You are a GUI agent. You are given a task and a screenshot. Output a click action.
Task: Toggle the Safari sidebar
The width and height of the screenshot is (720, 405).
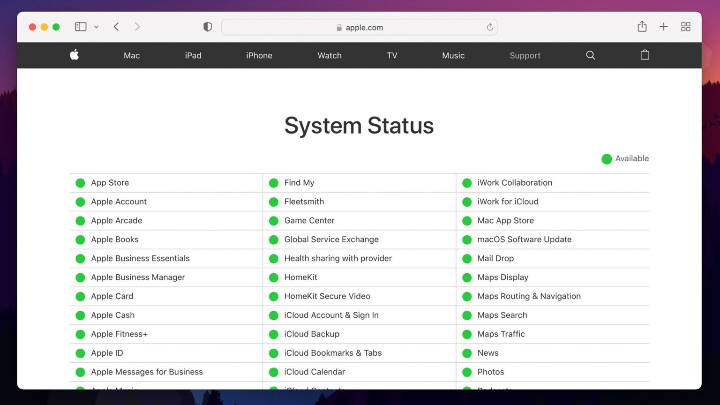click(81, 27)
